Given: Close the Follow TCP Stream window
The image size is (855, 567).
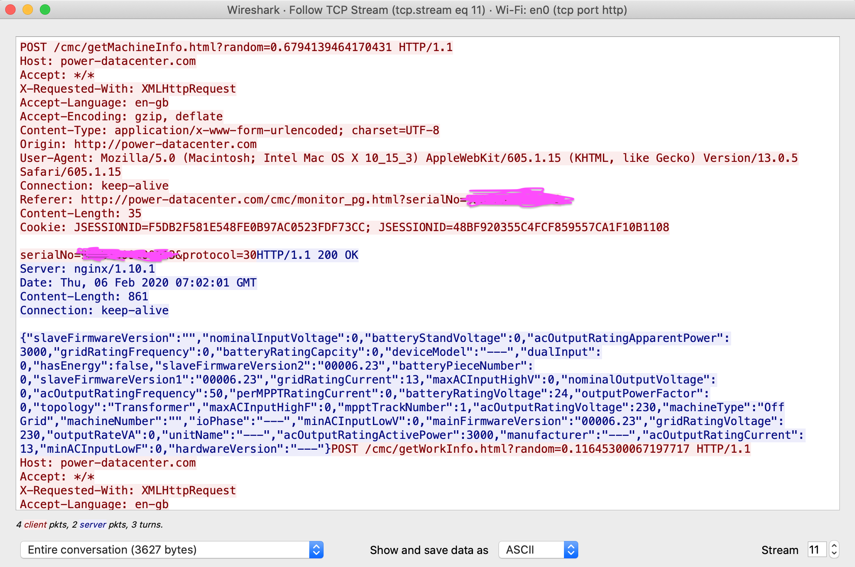Looking at the screenshot, I should click(x=10, y=10).
